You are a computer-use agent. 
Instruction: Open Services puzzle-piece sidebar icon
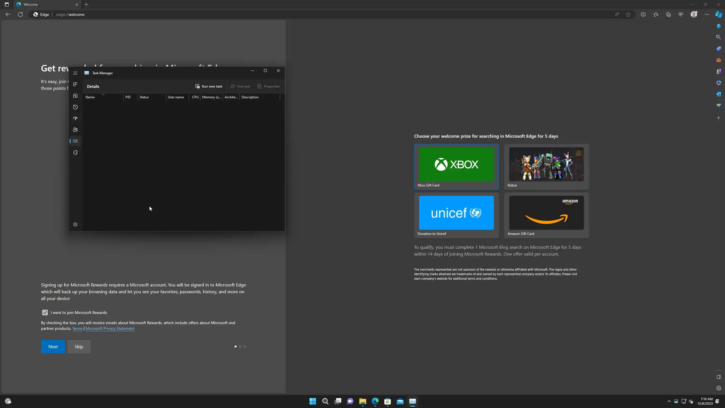click(x=75, y=152)
